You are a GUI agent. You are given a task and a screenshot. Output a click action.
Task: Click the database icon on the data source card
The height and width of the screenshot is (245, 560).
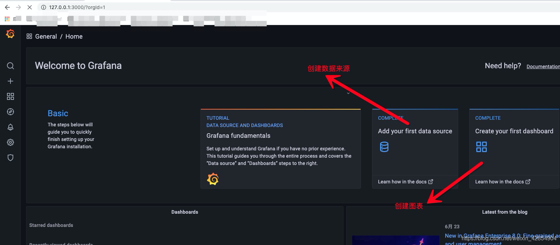[384, 147]
